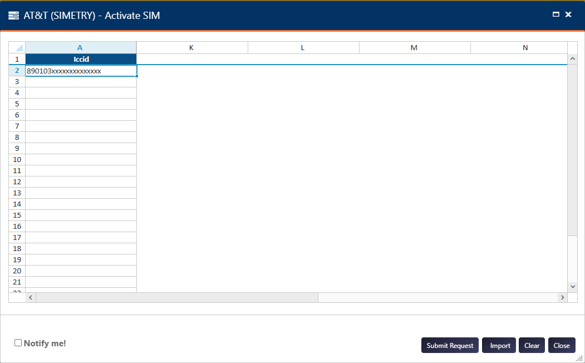
Task: Click empty Iccid cell in row 20
Action: (x=81, y=271)
